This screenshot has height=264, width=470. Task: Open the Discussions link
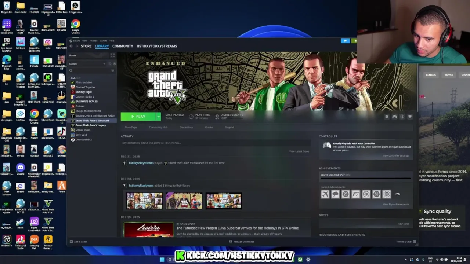point(186,127)
